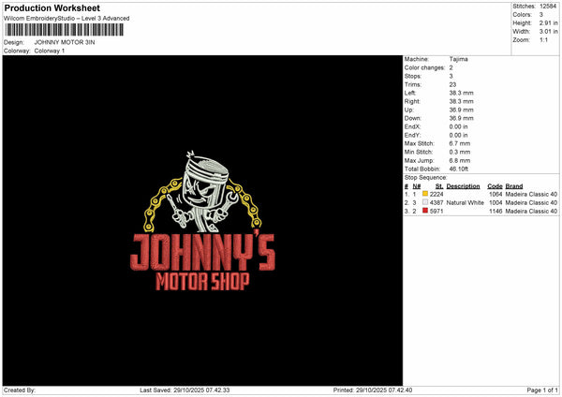
Task: Click the white swatch beside Natural White
Action: coord(425,202)
